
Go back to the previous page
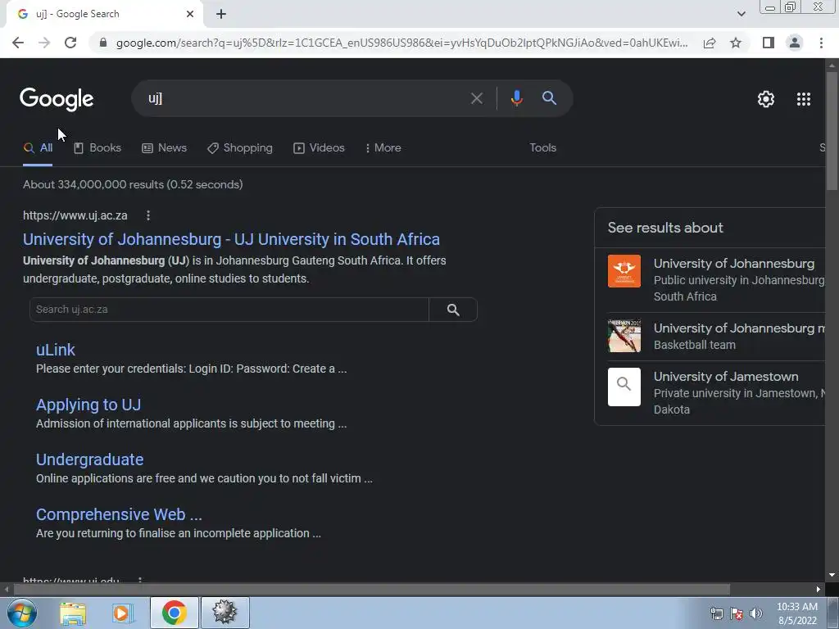coord(18,43)
